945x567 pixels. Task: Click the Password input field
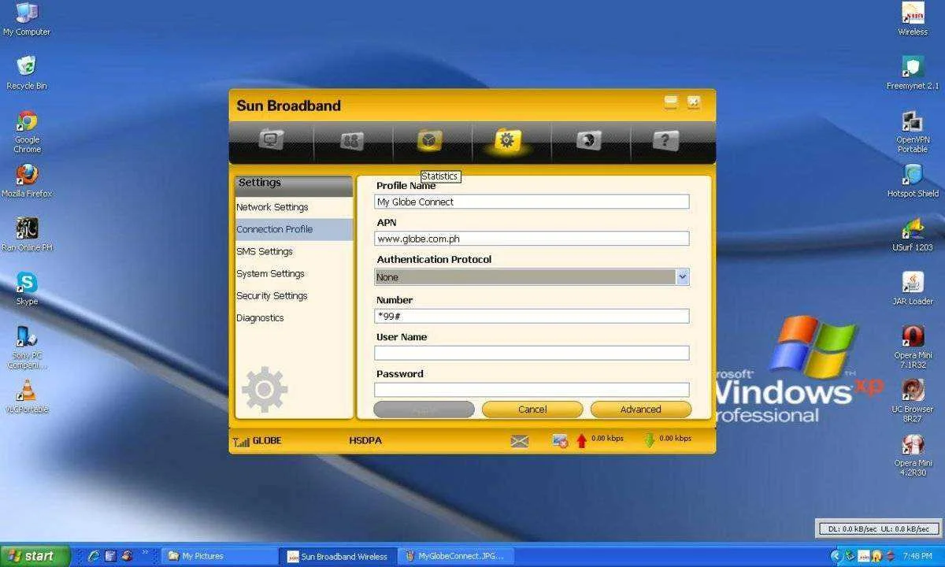[x=532, y=390]
